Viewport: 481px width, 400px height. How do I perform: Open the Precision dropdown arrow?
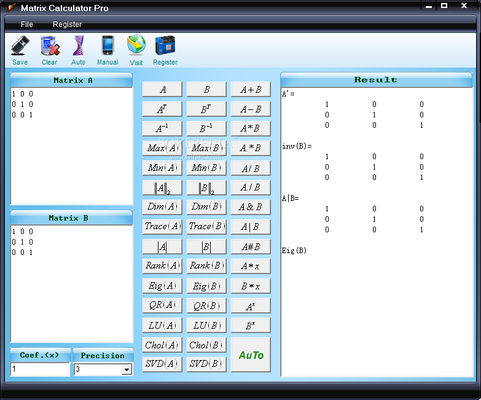(127, 369)
